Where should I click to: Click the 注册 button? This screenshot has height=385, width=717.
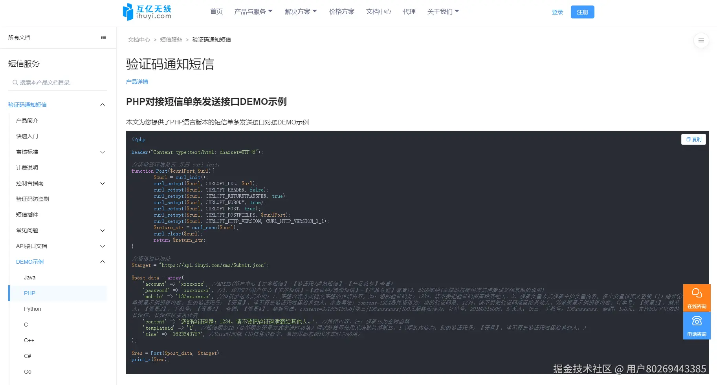582,12
